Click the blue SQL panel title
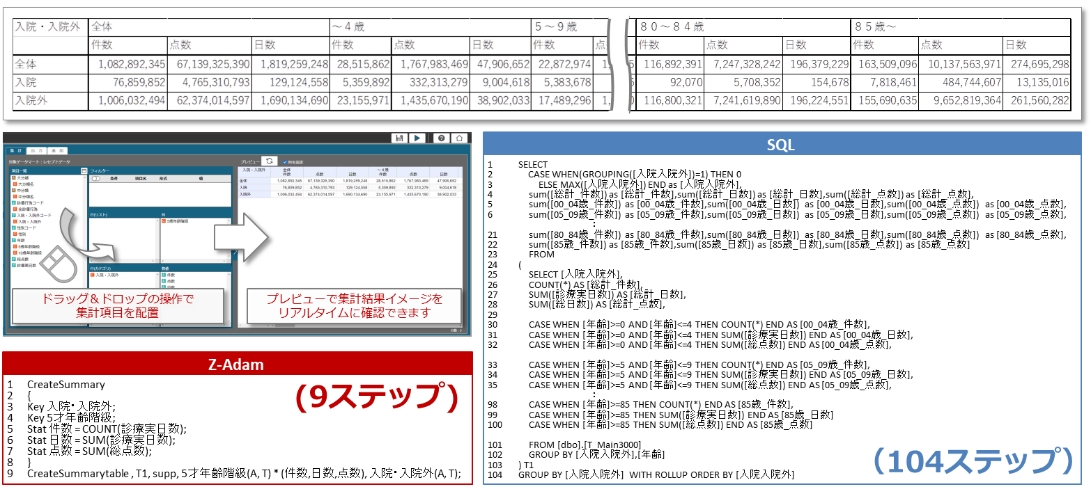 (782, 145)
